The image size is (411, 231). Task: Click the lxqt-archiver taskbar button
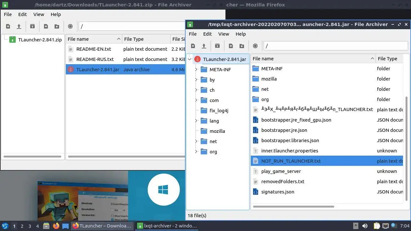(167, 226)
